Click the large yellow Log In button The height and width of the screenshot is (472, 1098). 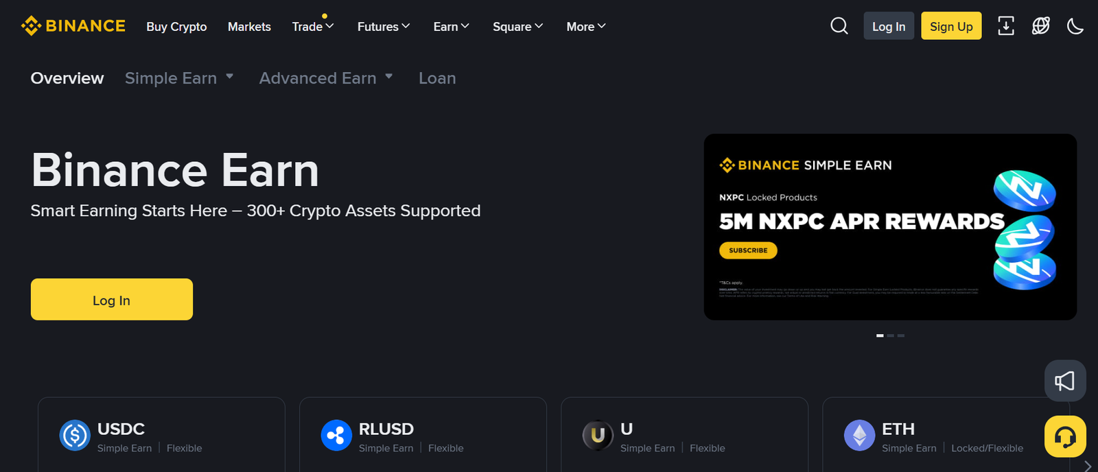click(112, 299)
